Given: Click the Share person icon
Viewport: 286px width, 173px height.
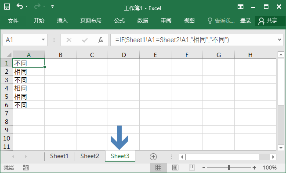Looking at the screenshot, I should coord(261,21).
